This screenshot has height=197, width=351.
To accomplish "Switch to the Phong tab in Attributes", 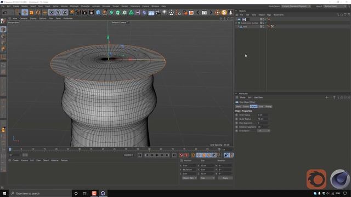I will (x=268, y=107).
